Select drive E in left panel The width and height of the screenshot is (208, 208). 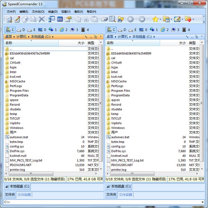tap(32, 30)
